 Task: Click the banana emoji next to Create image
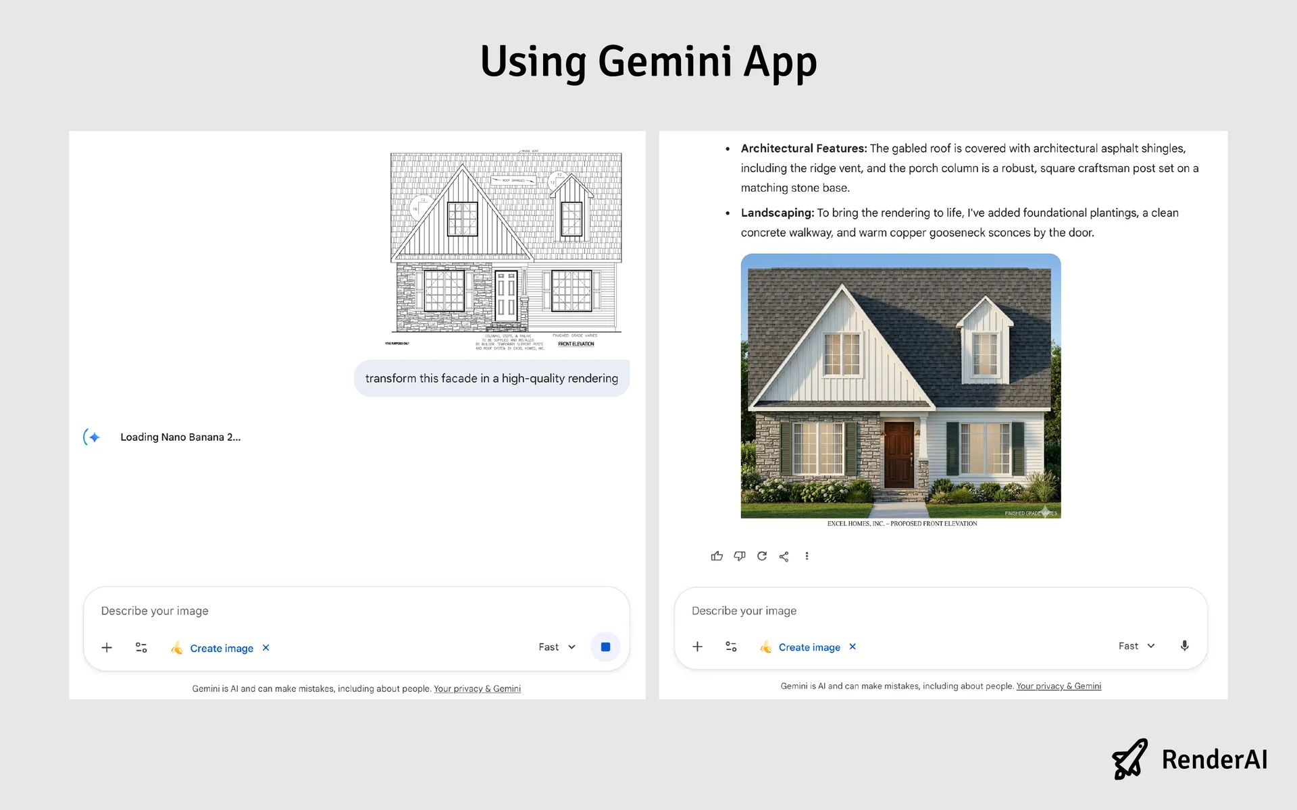(x=177, y=647)
